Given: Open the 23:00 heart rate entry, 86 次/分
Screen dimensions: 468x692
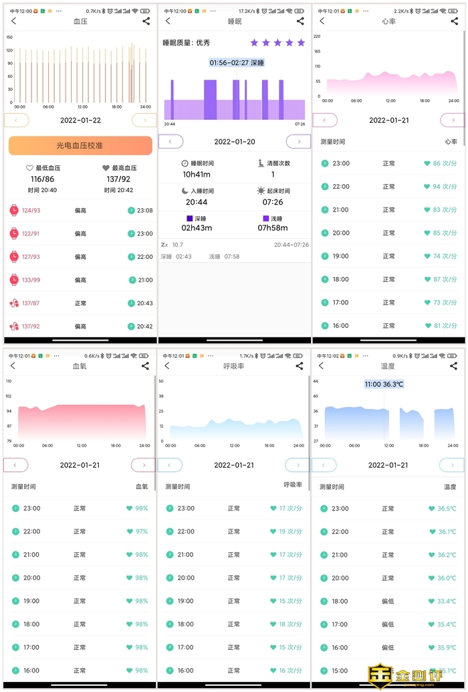Looking at the screenshot, I should 388,163.
